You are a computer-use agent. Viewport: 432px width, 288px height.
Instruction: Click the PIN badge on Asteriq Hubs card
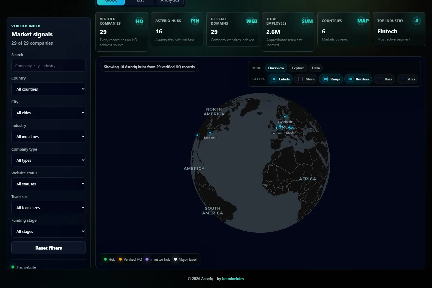195,21
